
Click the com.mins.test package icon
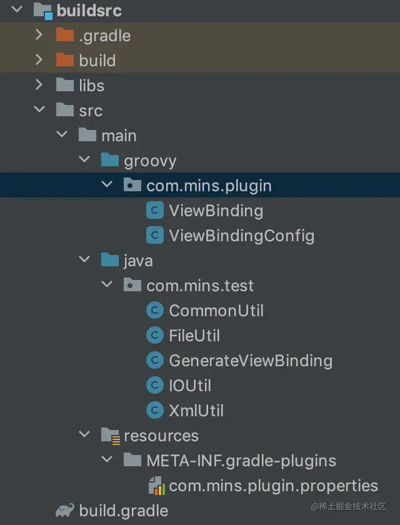point(132,286)
